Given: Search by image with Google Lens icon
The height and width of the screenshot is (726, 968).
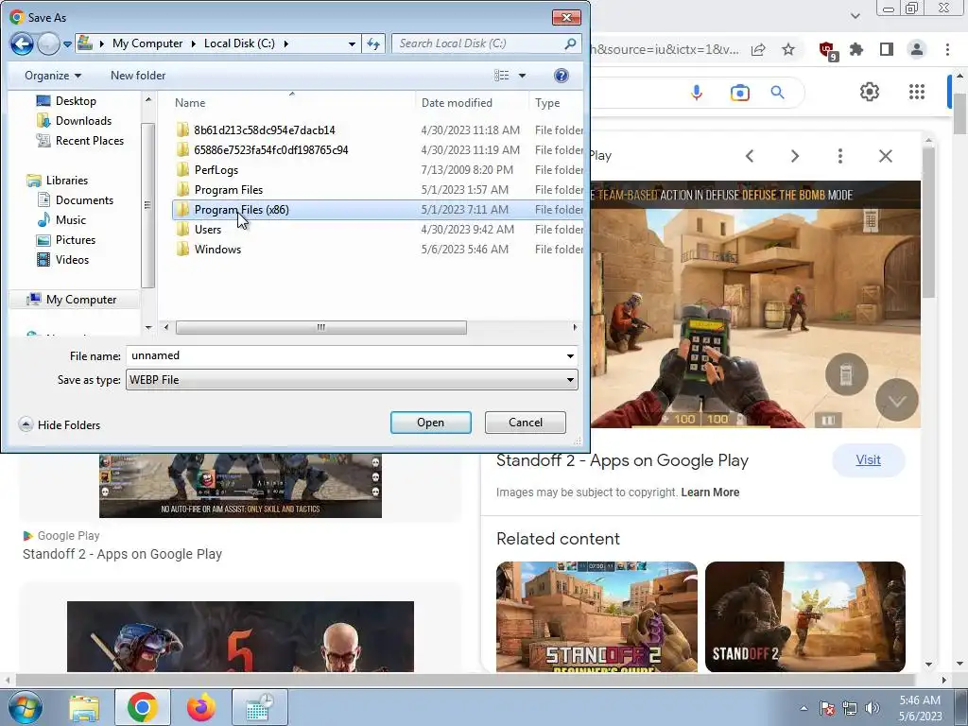Looking at the screenshot, I should coord(739,93).
